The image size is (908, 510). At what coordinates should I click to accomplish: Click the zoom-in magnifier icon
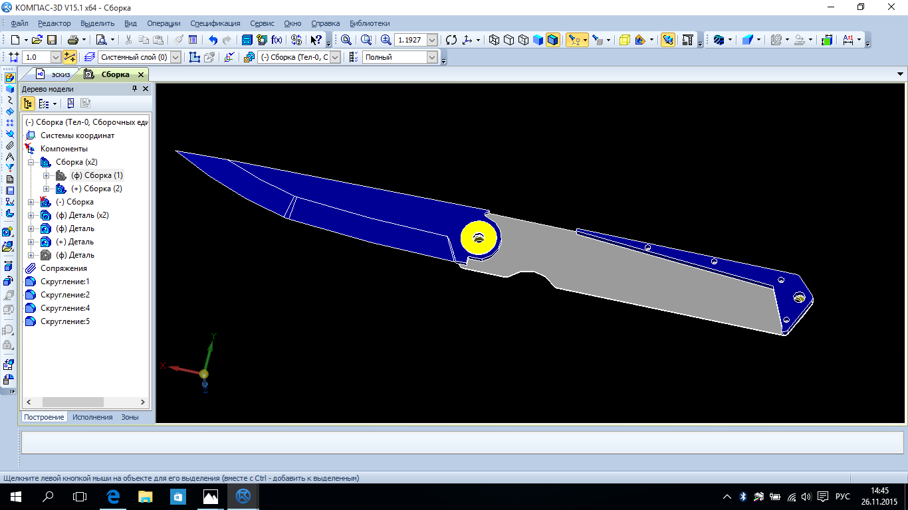click(386, 40)
